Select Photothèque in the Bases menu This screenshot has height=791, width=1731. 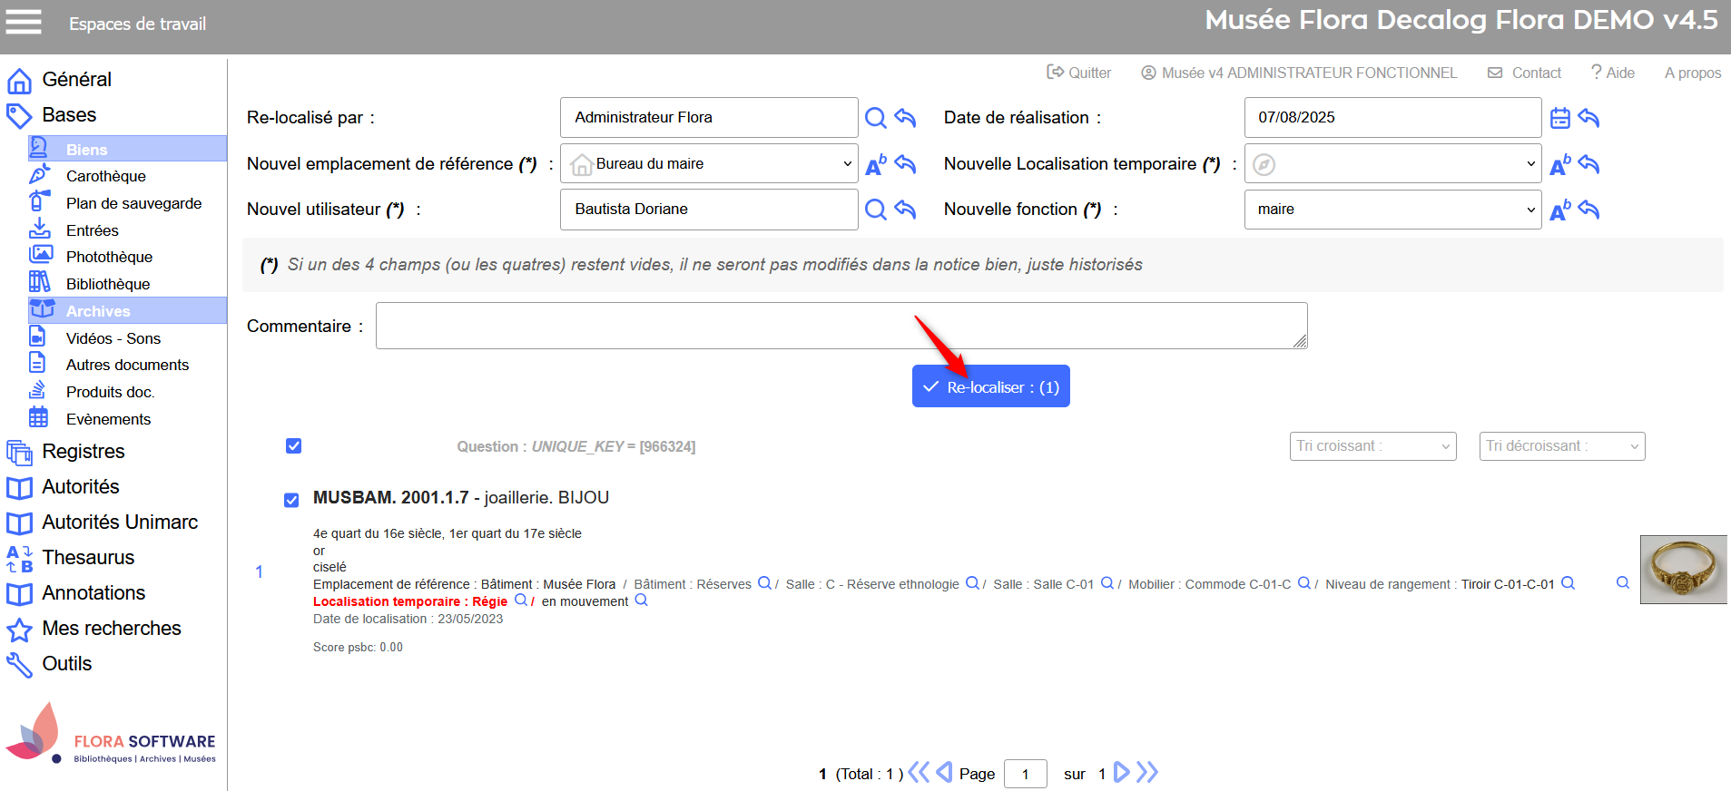click(109, 257)
